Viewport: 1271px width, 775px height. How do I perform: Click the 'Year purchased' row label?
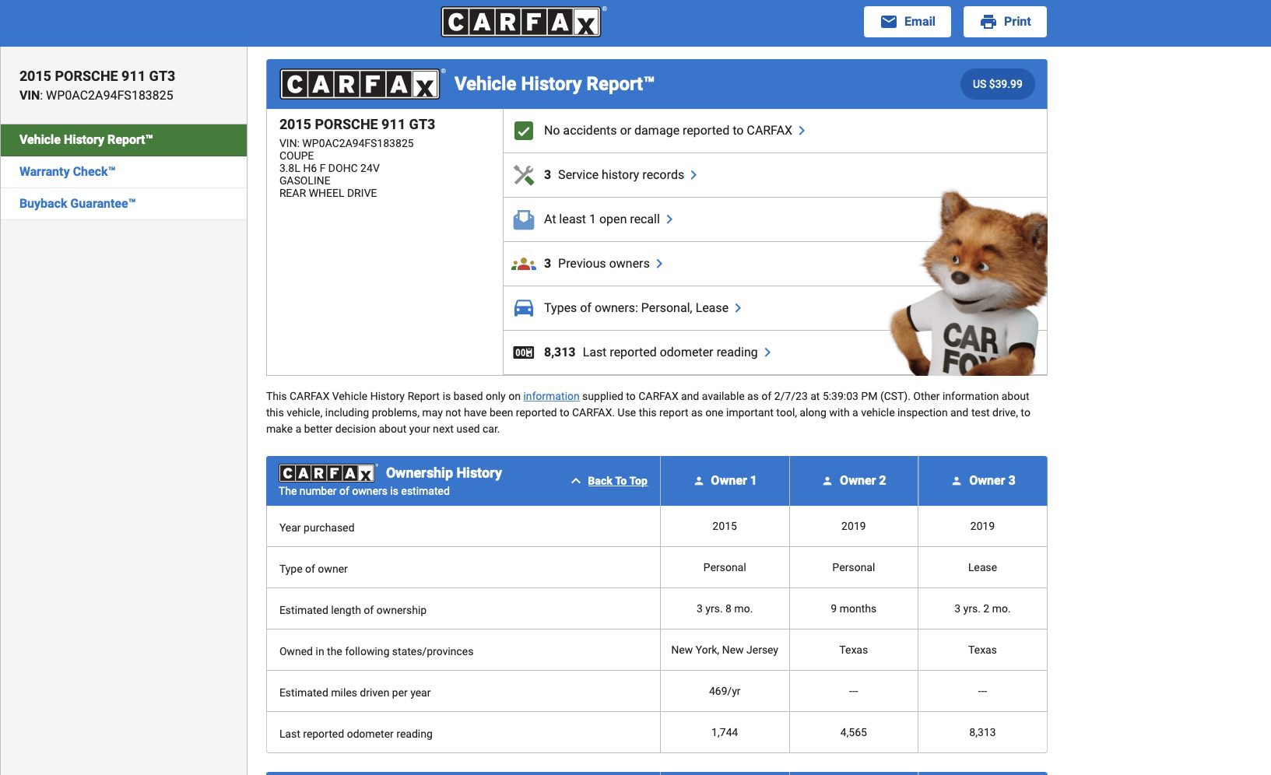[317, 528]
